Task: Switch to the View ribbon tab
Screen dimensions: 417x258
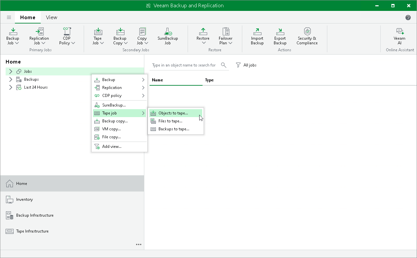Action: (52, 18)
